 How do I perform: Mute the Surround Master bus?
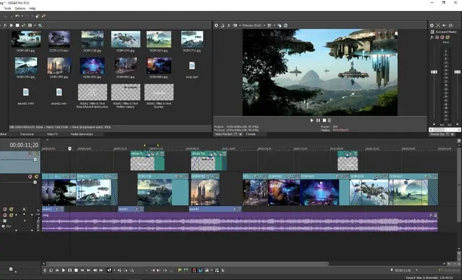(443, 37)
